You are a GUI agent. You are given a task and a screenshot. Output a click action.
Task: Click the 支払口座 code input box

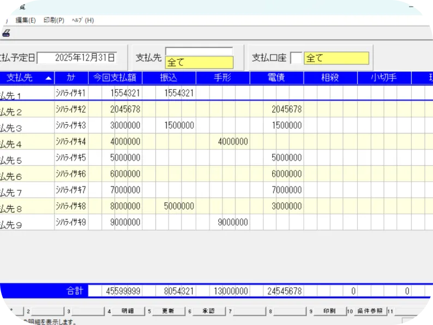296,58
